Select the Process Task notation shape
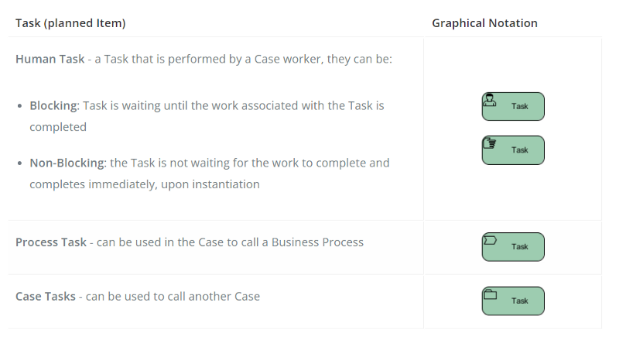 [513, 247]
